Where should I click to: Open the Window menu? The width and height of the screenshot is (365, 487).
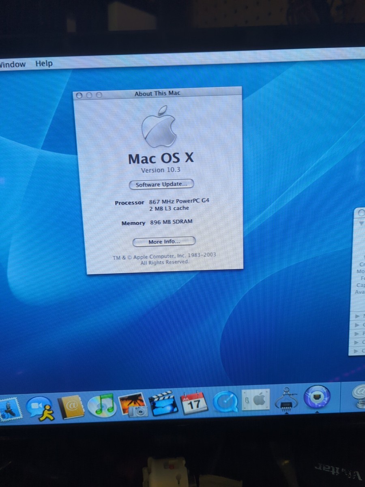pyautogui.click(x=12, y=64)
